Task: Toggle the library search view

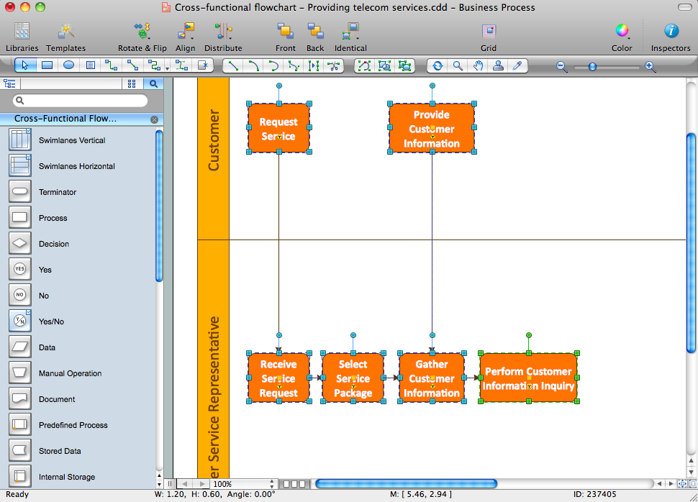Action: coord(155,83)
